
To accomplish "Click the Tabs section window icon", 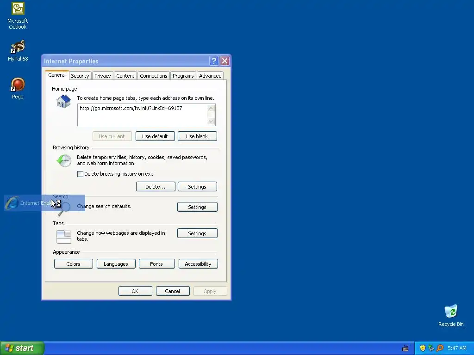I will 64,236.
